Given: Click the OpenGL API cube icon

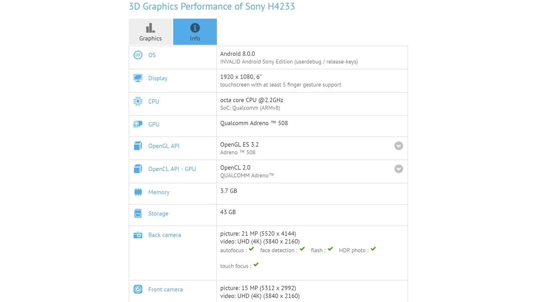Looking at the screenshot, I should click(x=138, y=146).
